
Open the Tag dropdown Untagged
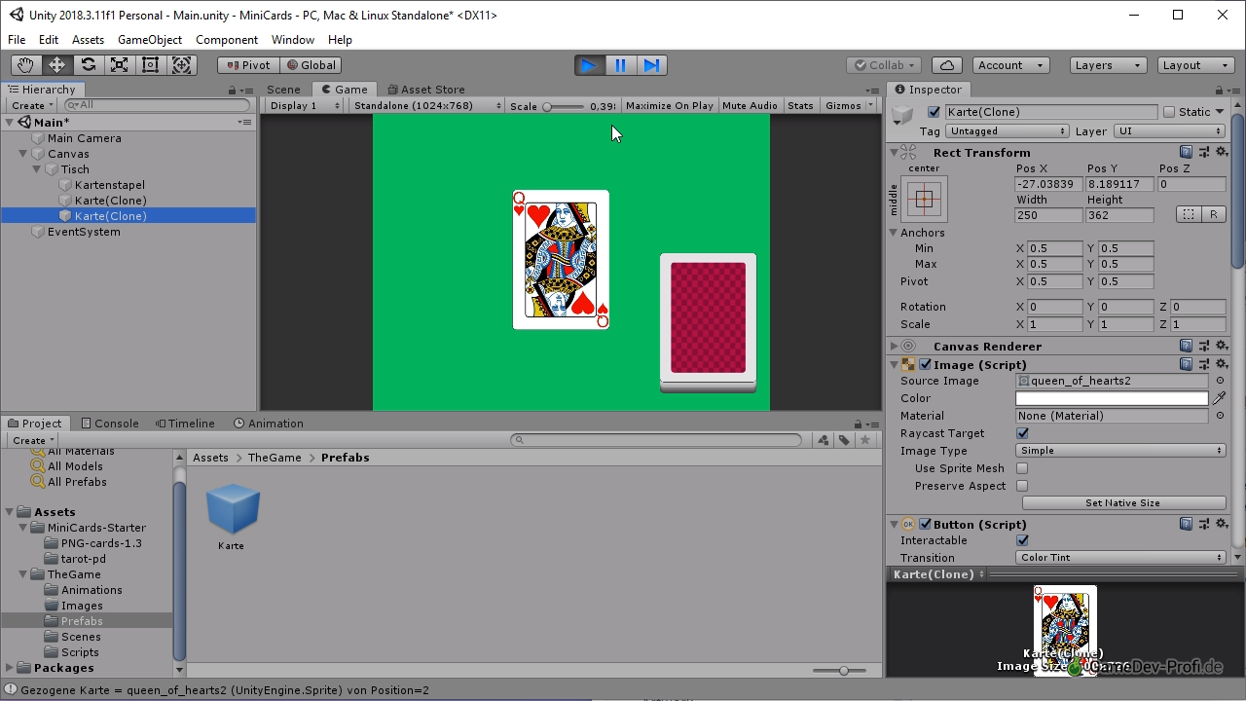tap(1007, 130)
